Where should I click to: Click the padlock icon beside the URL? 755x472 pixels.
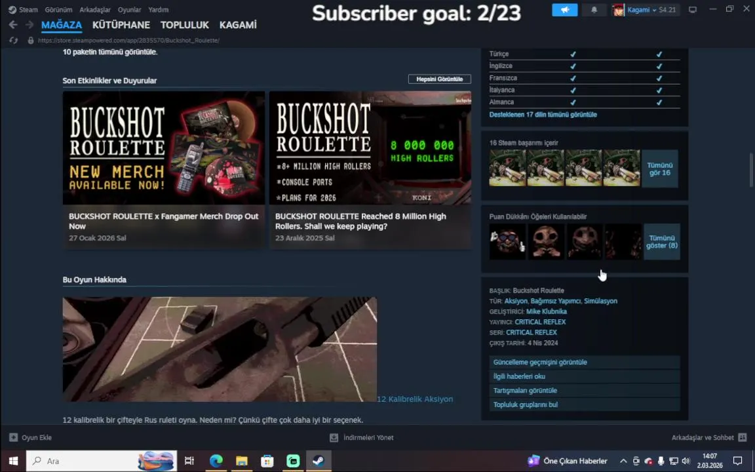click(31, 41)
